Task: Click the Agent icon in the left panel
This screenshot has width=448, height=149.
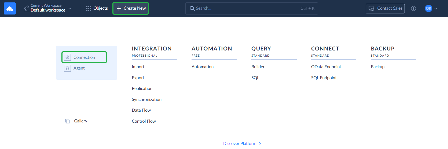Action: point(67,68)
